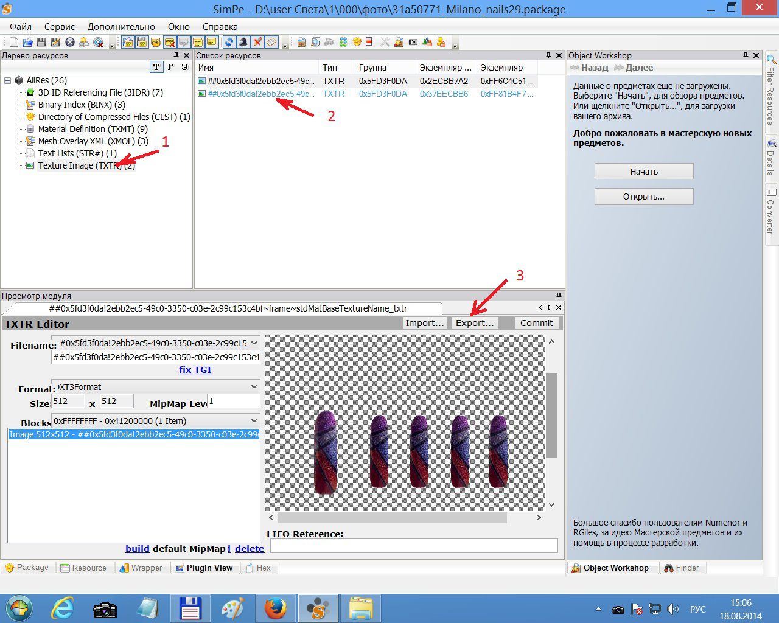Expand the Blocks combo box

pos(254,420)
